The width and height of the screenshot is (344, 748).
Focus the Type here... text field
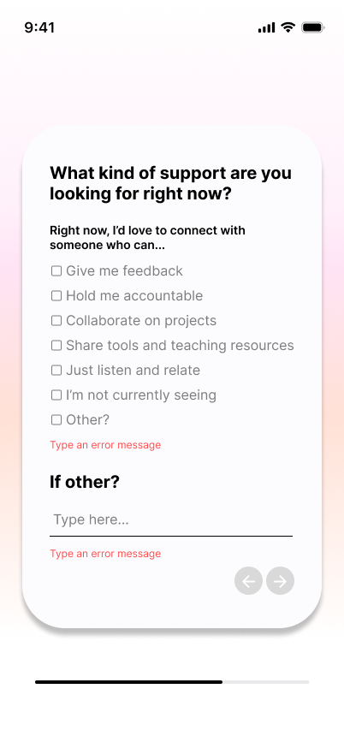(171, 520)
